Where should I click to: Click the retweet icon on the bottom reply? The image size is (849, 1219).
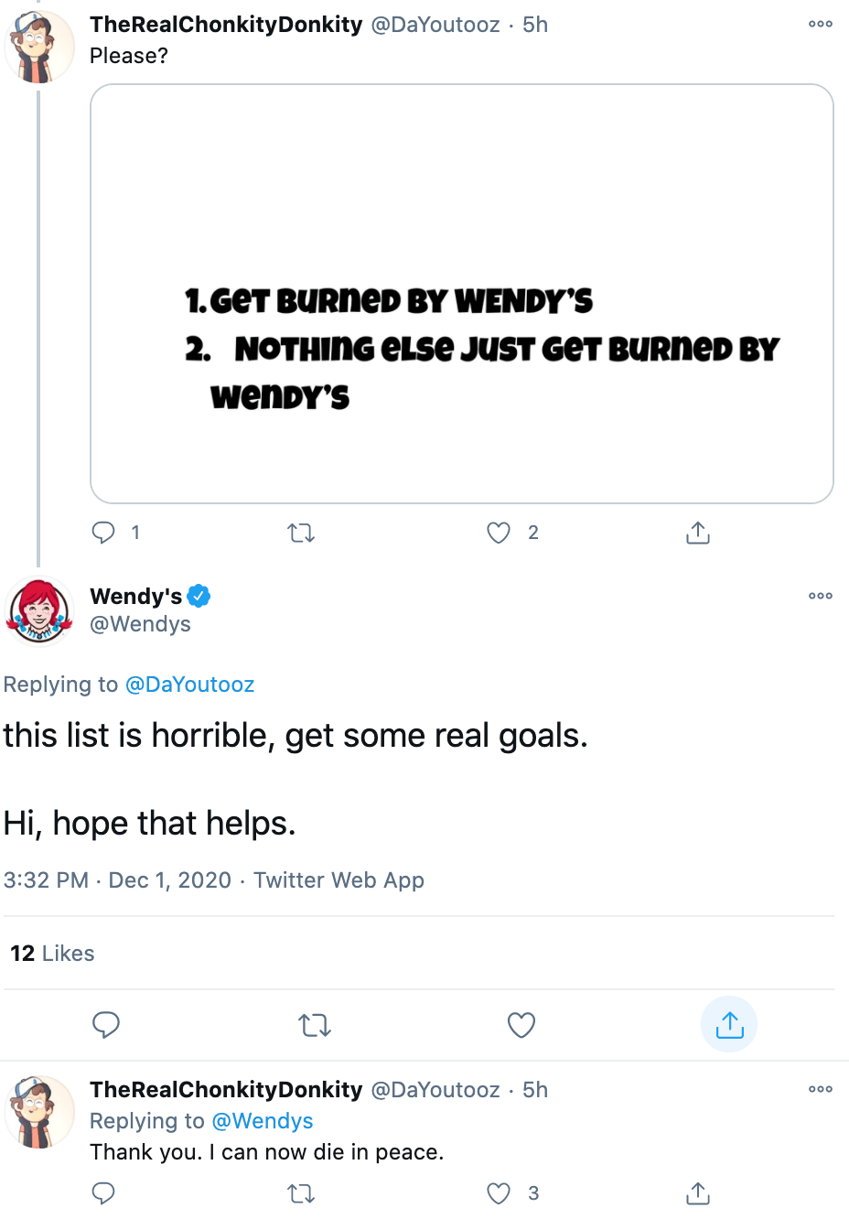click(x=300, y=1193)
